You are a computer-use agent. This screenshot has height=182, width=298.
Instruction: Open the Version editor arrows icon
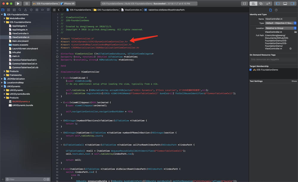268,3
